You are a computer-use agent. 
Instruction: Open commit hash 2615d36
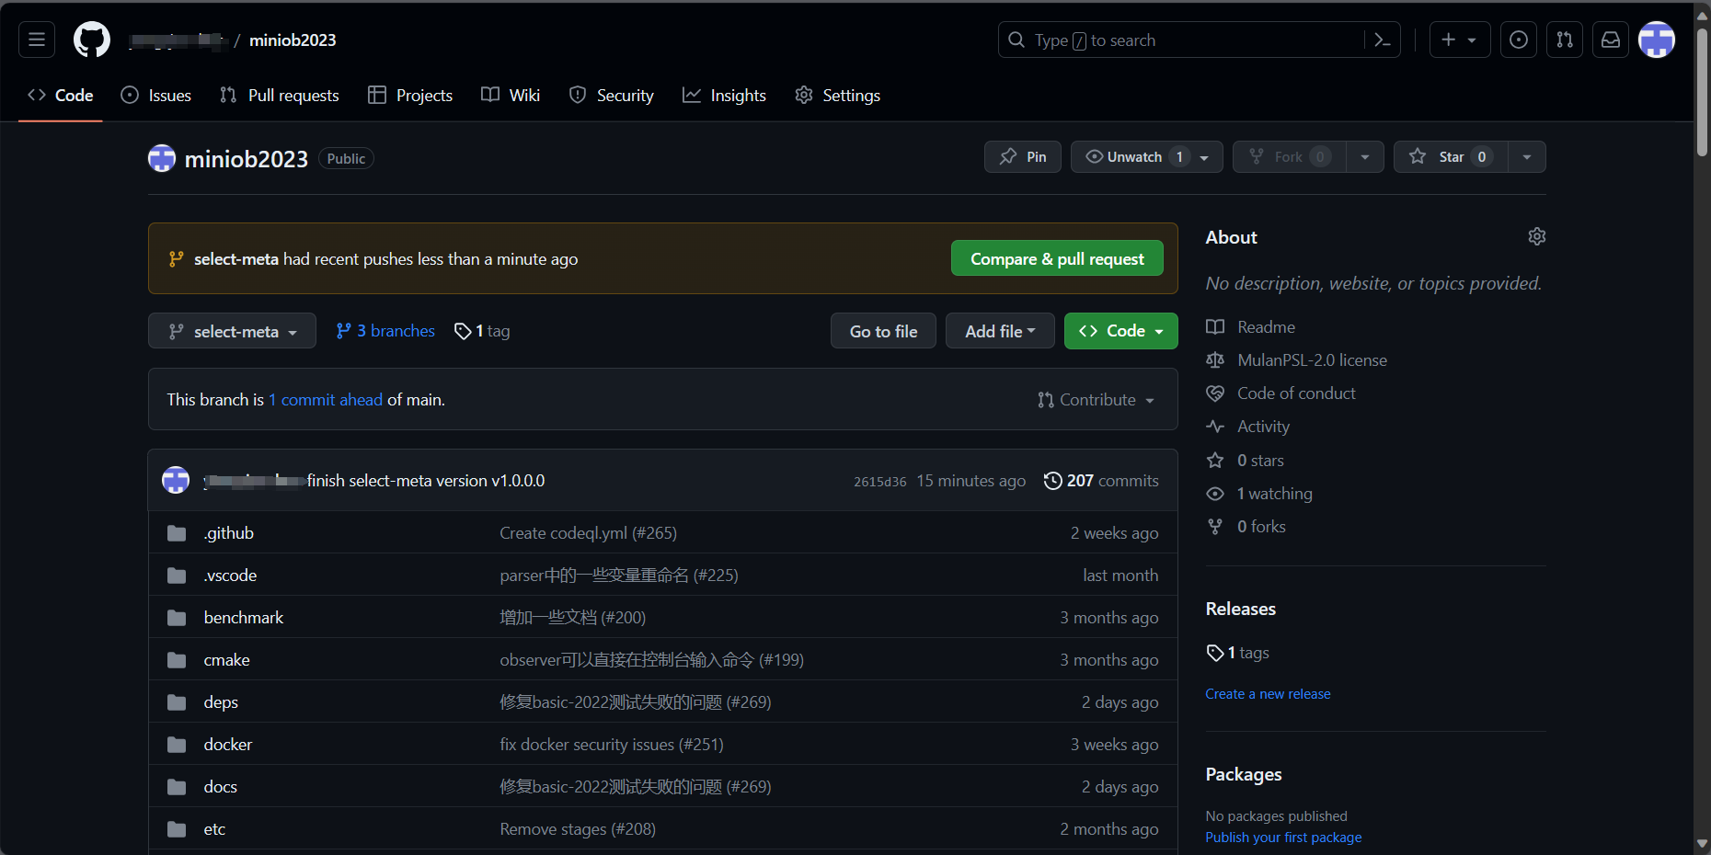point(879,482)
